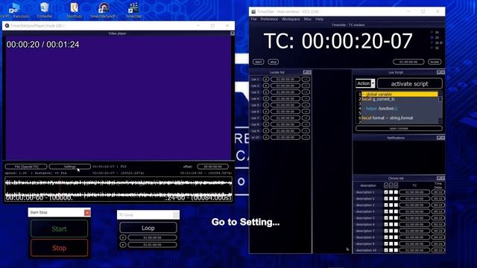Click the start button under TC display
This screenshot has width=477, height=268.
[259, 62]
